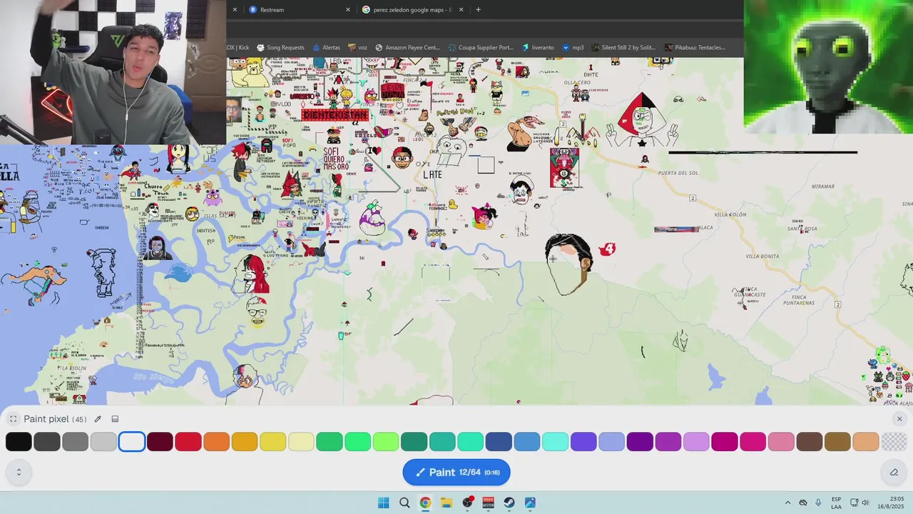The image size is (913, 514).
Task: Click the FINCA PUNTARENAS map label
Action: pyautogui.click(x=799, y=300)
